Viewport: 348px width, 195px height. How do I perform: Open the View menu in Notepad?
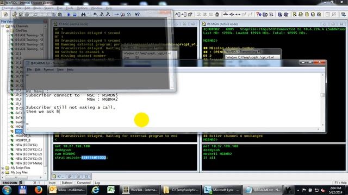[60, 70]
